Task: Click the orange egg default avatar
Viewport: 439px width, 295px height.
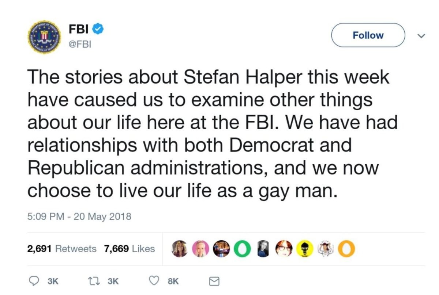Action: click(x=346, y=249)
